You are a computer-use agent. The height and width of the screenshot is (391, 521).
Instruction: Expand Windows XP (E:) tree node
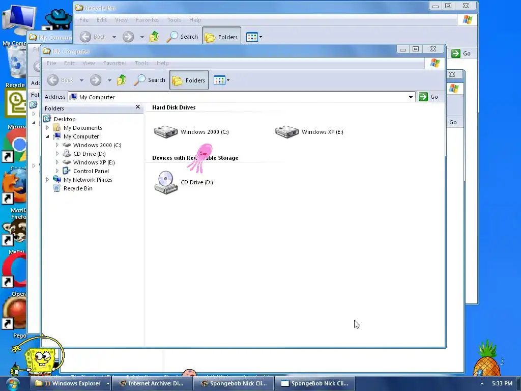coord(57,162)
